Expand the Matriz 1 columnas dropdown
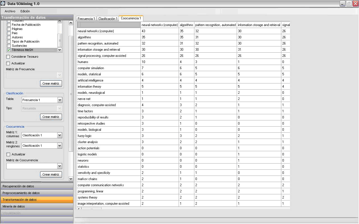 [59, 135]
